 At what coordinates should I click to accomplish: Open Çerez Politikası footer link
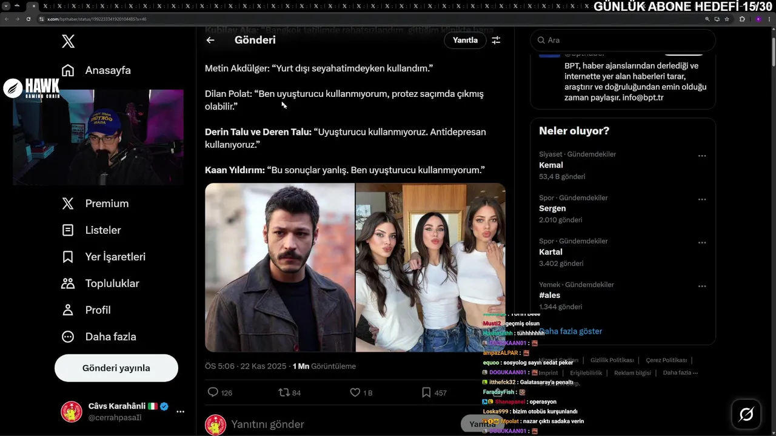(x=666, y=360)
